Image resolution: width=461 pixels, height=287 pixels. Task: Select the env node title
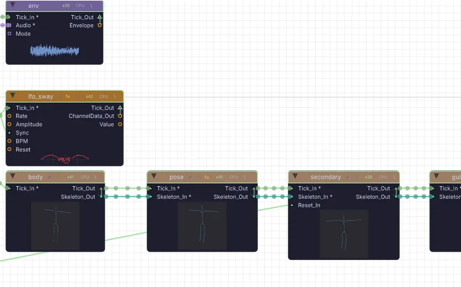click(x=33, y=6)
